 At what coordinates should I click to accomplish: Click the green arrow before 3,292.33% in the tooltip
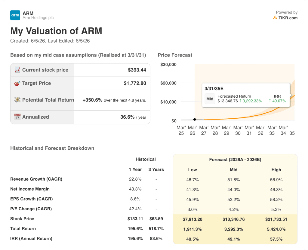240,101
